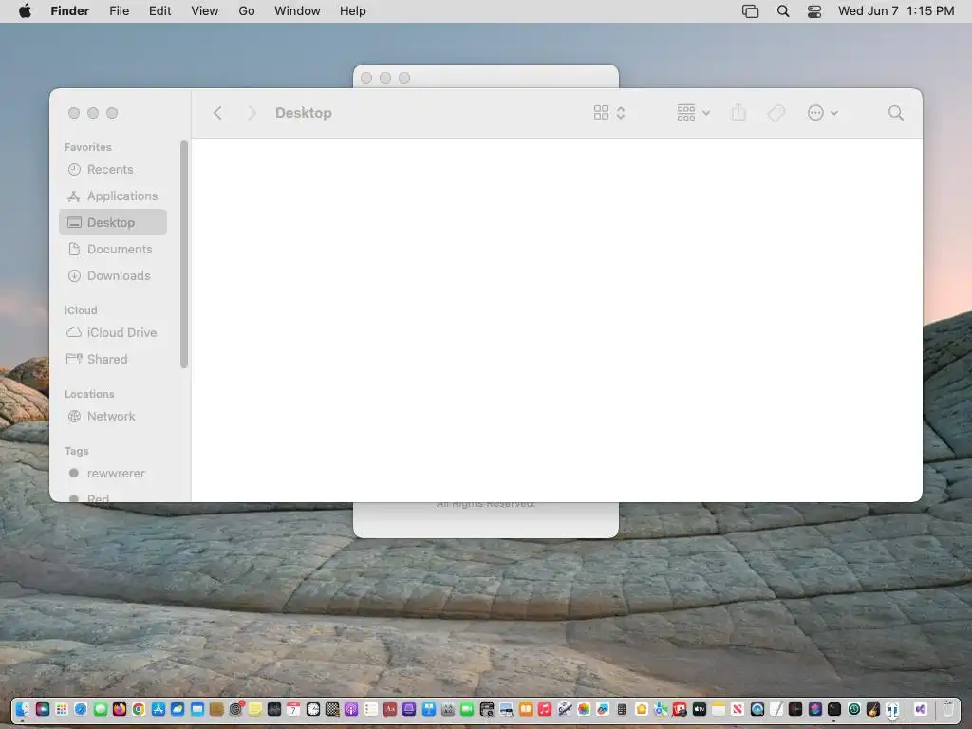Viewport: 972px width, 729px height.
Task: Open the Window menu
Action: pos(297,11)
